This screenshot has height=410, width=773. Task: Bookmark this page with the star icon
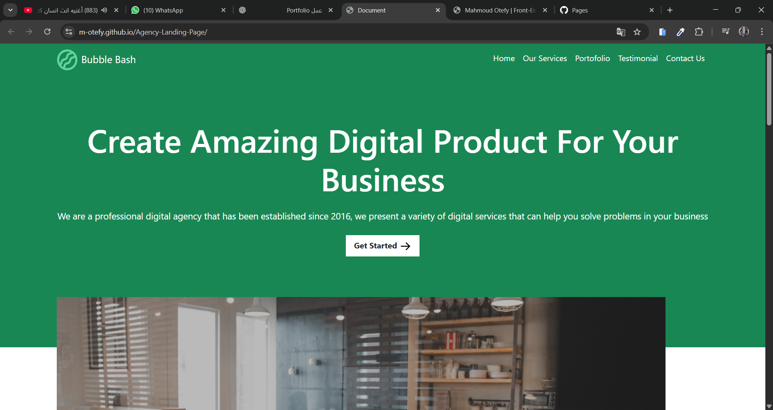[637, 32]
